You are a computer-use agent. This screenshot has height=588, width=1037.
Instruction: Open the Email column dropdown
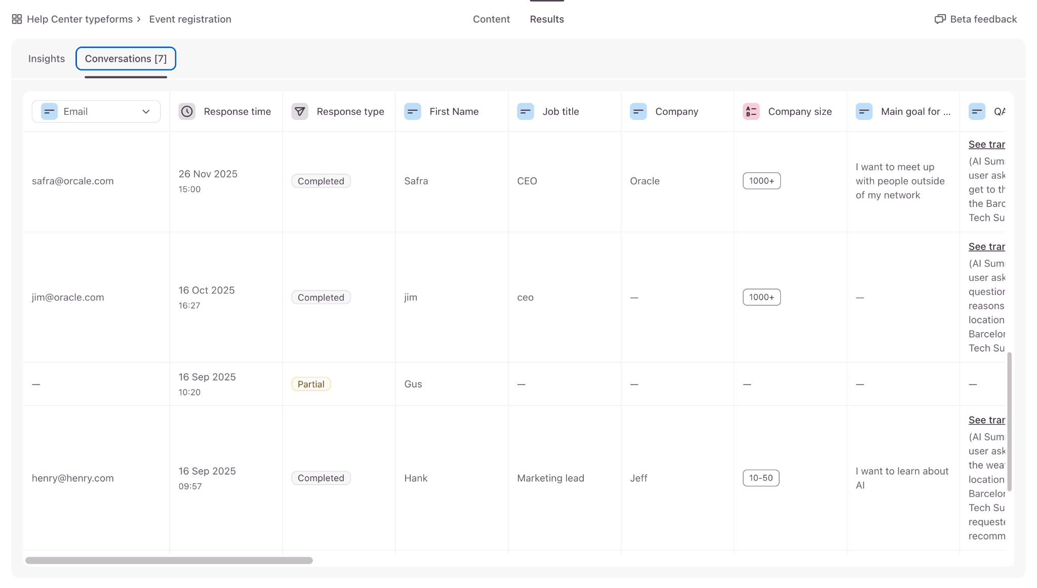pyautogui.click(x=96, y=111)
